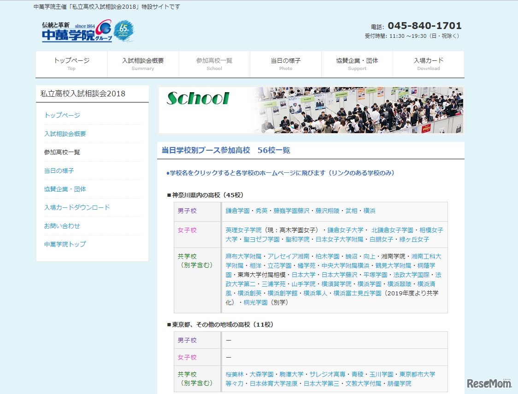Click sidebar link 入試相談会概要
This screenshot has width=518, height=394.
65,134
